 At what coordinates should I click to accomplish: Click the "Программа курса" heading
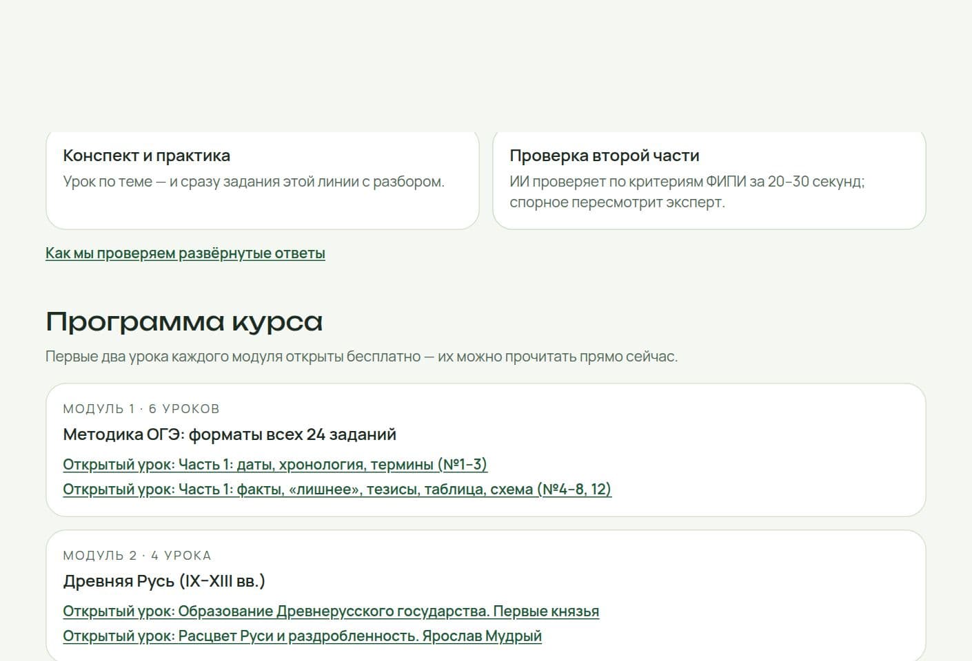coord(184,322)
